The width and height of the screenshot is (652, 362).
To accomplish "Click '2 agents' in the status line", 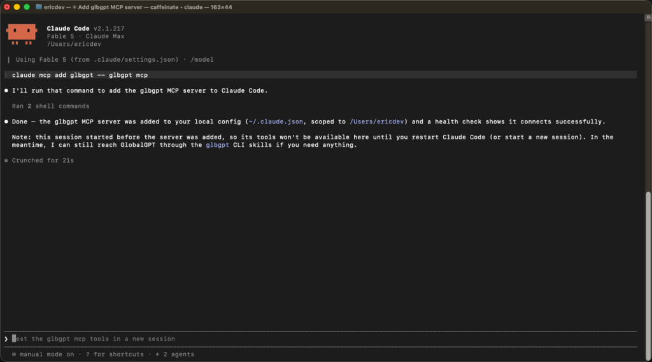I will tap(179, 354).
